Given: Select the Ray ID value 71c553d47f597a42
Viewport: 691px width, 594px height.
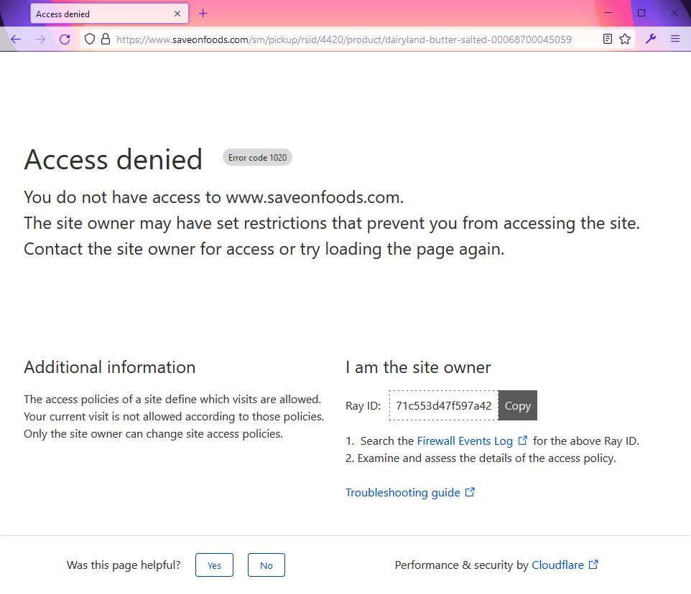Looking at the screenshot, I should click(443, 405).
